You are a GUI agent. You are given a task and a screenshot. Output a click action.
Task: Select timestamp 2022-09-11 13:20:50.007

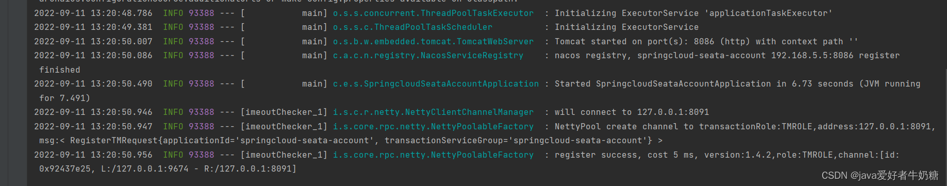[x=93, y=42]
